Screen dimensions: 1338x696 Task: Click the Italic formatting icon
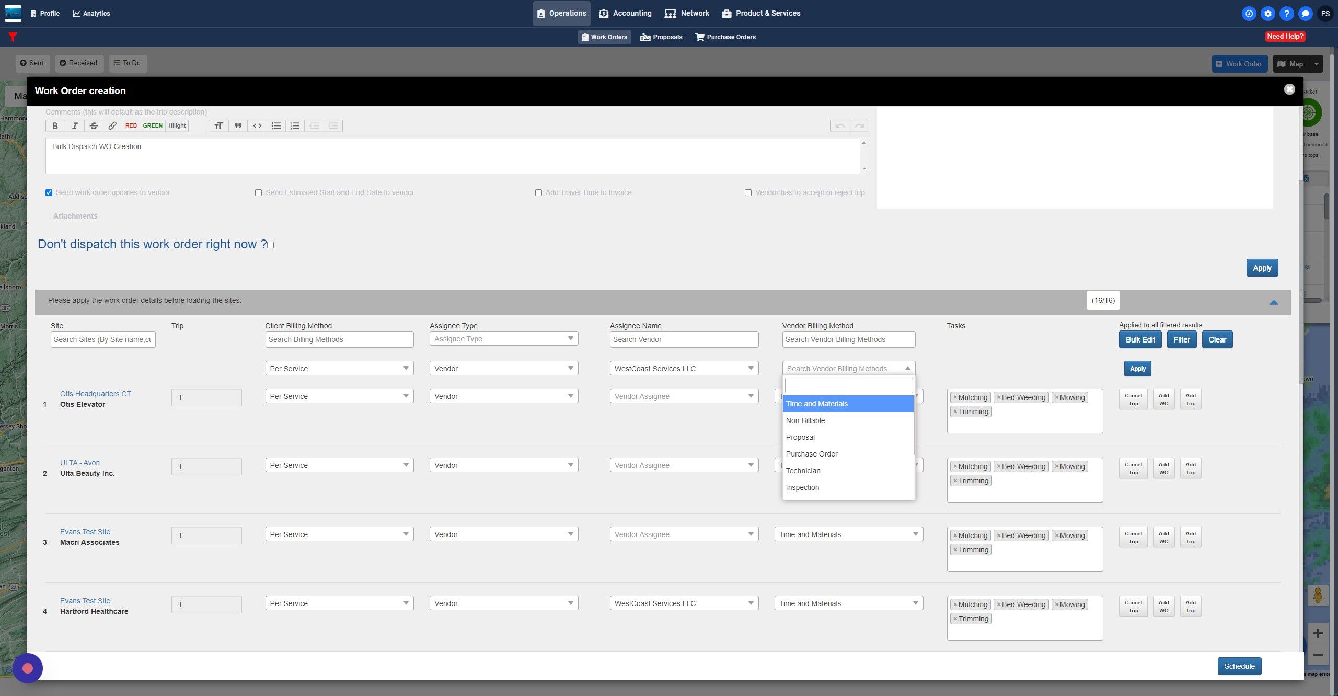(x=75, y=125)
